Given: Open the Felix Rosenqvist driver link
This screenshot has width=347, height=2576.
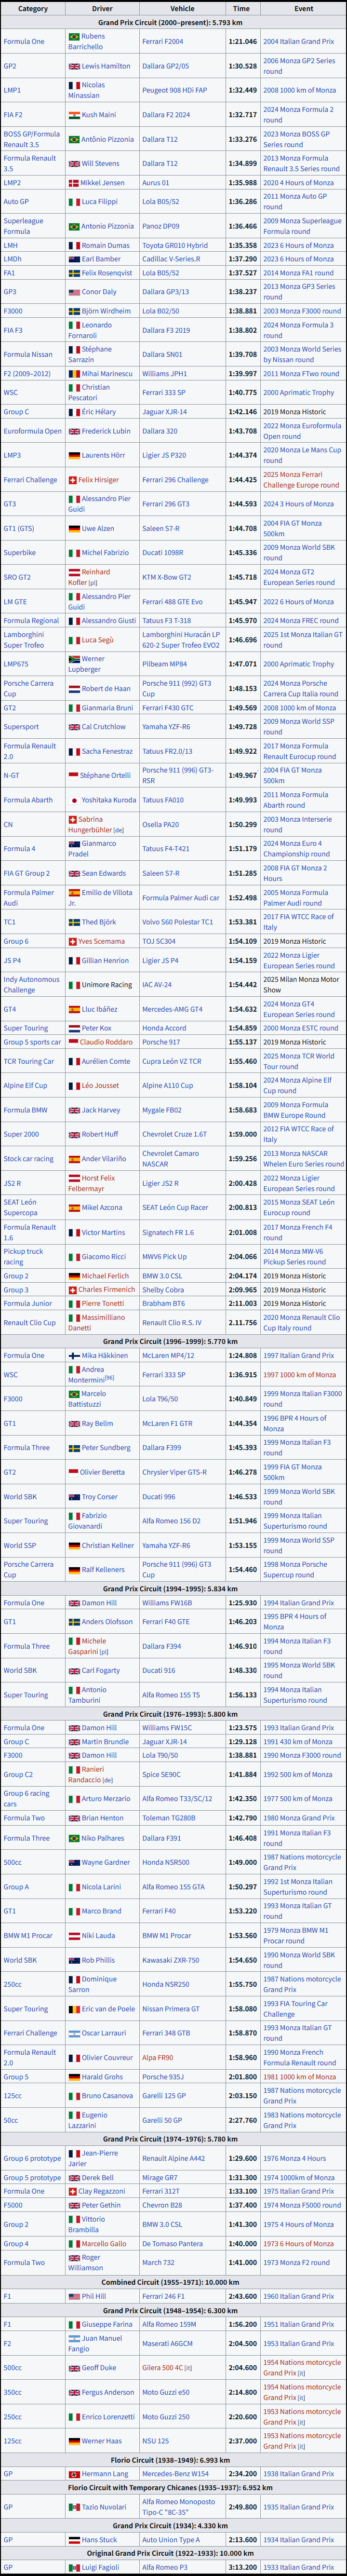Looking at the screenshot, I should [x=107, y=273].
